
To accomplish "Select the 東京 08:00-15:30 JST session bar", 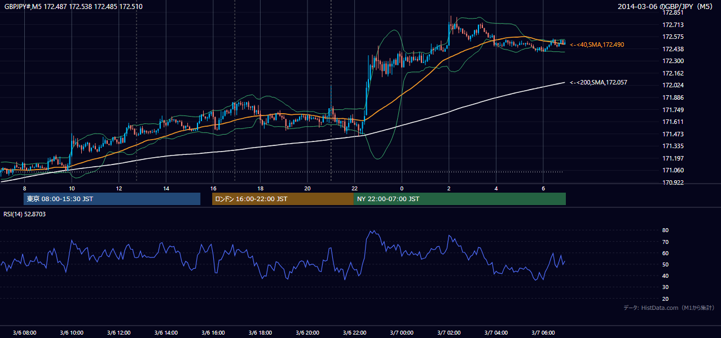I will tap(112, 199).
